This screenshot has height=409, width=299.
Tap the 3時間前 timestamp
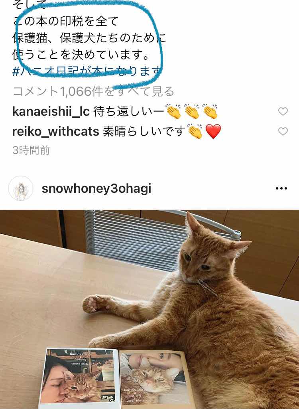31,150
